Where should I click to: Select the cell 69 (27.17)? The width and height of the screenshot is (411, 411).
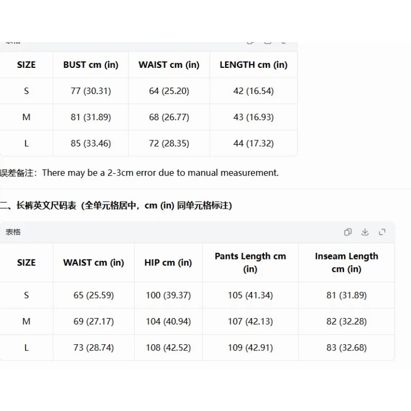click(94, 322)
